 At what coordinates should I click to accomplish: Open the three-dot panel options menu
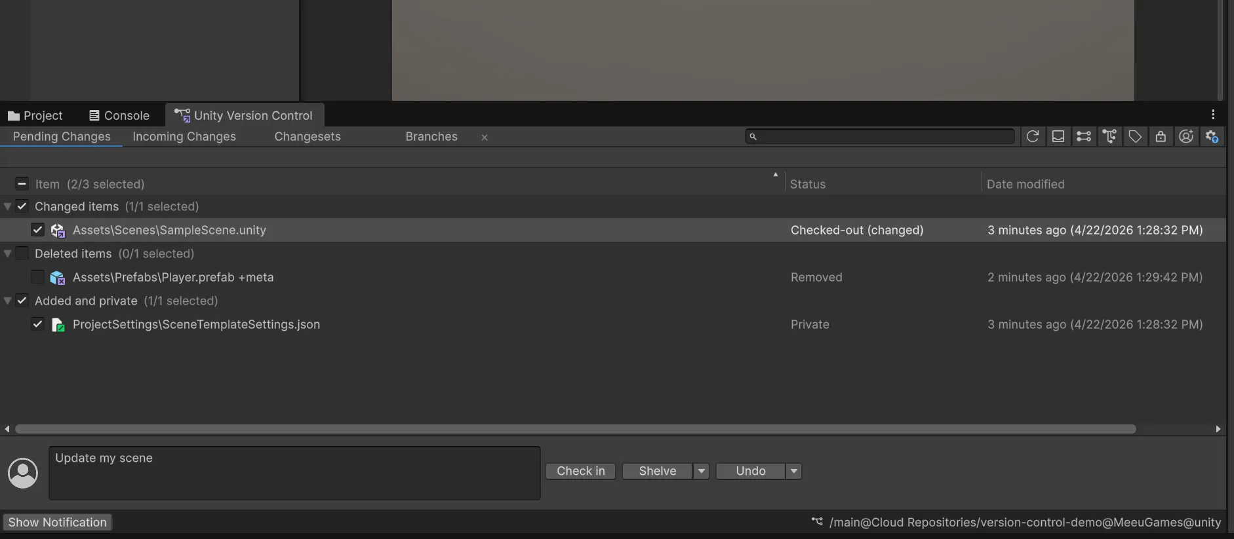click(x=1213, y=115)
